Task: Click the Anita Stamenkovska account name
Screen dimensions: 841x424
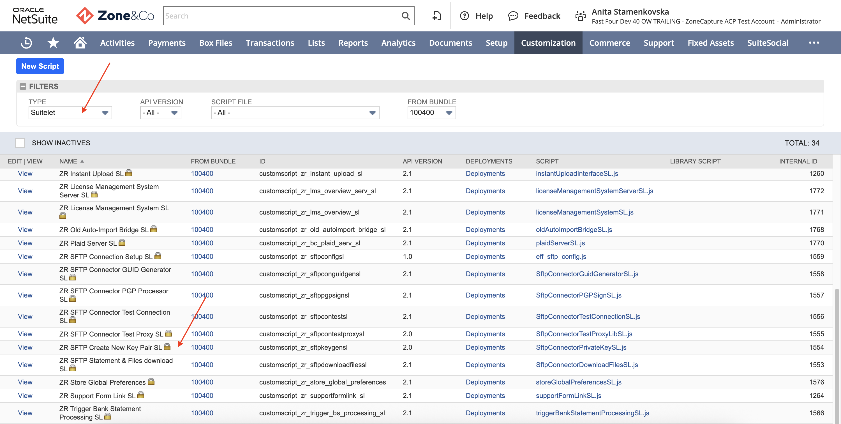Action: (x=630, y=11)
